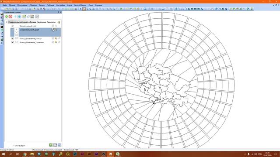
Task: Pick the Symbol drawing tool
Action: point(176,9)
